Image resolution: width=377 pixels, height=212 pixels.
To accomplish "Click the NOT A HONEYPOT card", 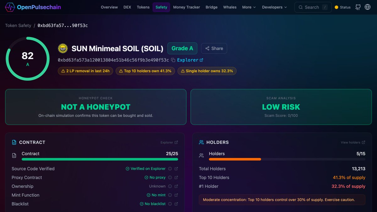I will point(96,107).
